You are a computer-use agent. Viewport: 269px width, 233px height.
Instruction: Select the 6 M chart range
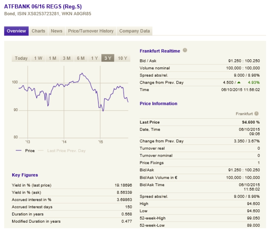(x=81, y=58)
